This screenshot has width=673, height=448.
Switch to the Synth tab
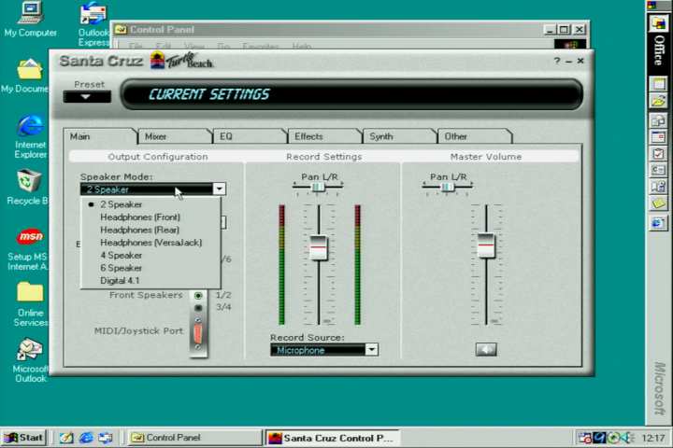[x=400, y=136]
